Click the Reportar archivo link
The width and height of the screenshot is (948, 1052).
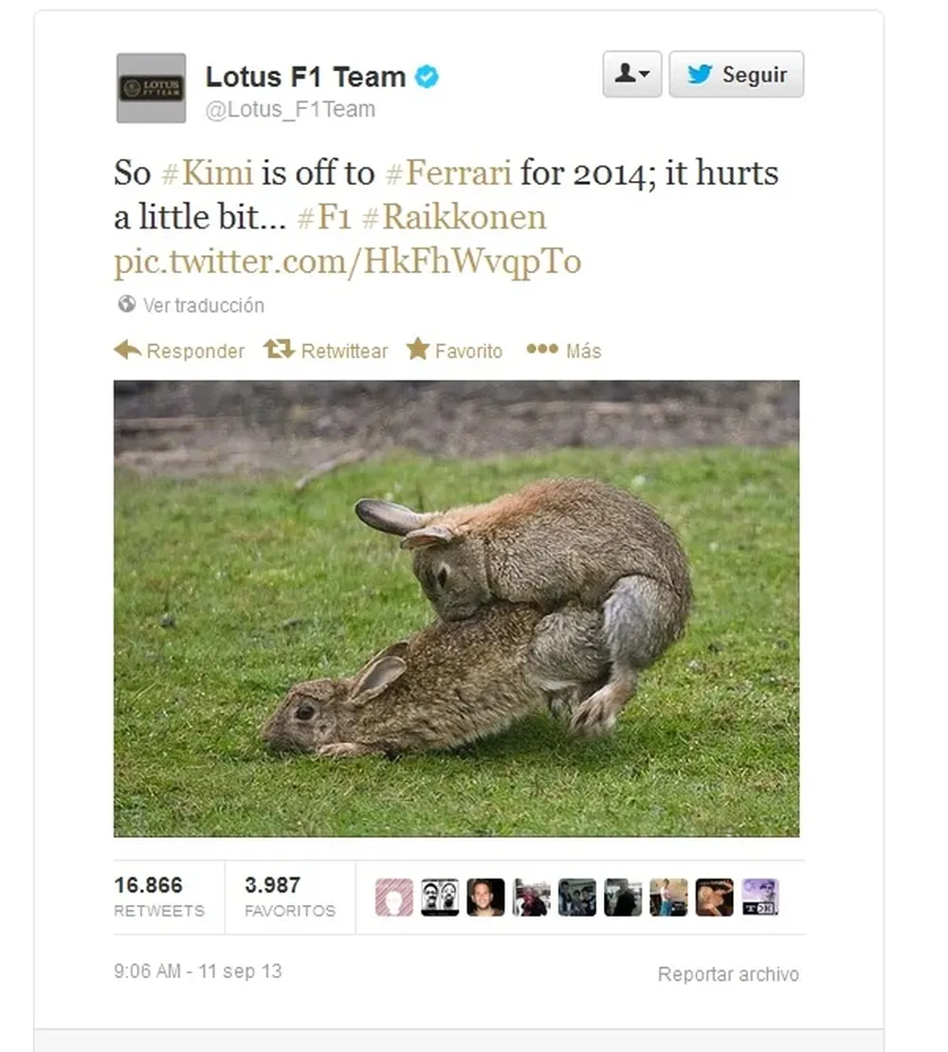pyautogui.click(x=728, y=974)
